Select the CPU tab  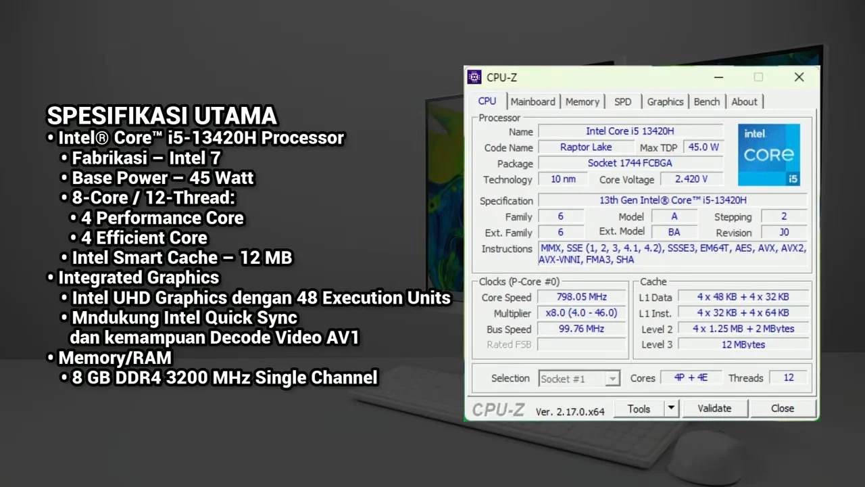(x=487, y=101)
